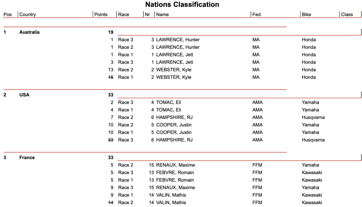
Task: Click the Country column header
Action: pyautogui.click(x=28, y=14)
